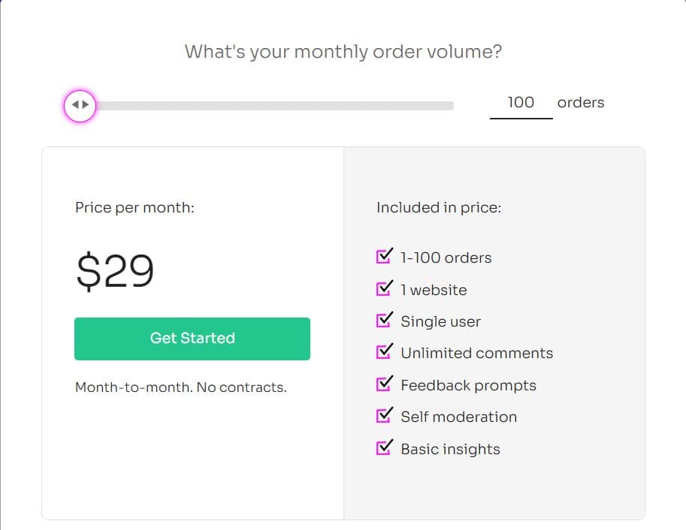
Task: Click the $29 price display
Action: [114, 270]
